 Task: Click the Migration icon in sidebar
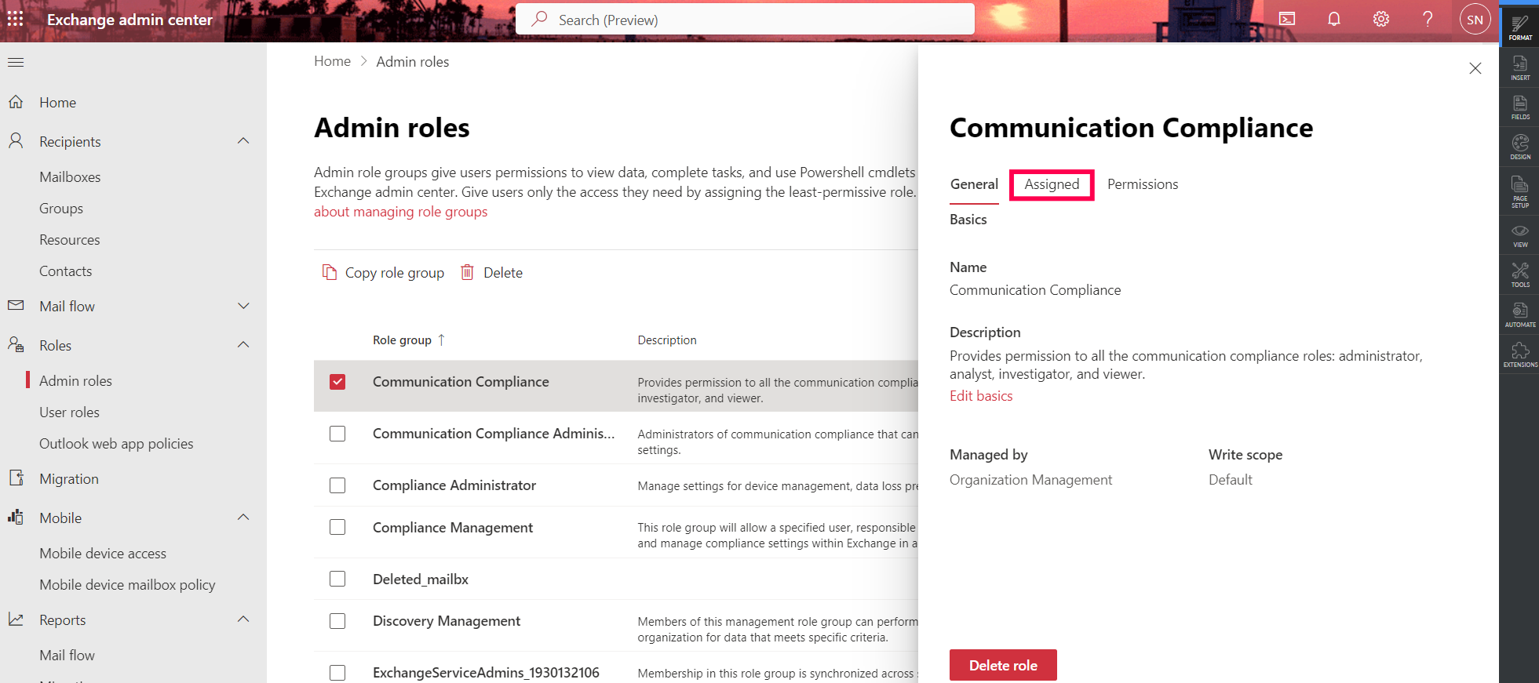[x=16, y=478]
